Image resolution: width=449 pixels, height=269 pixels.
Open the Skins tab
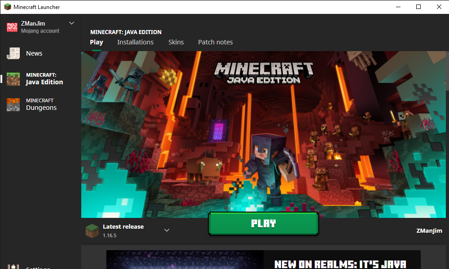coord(176,42)
